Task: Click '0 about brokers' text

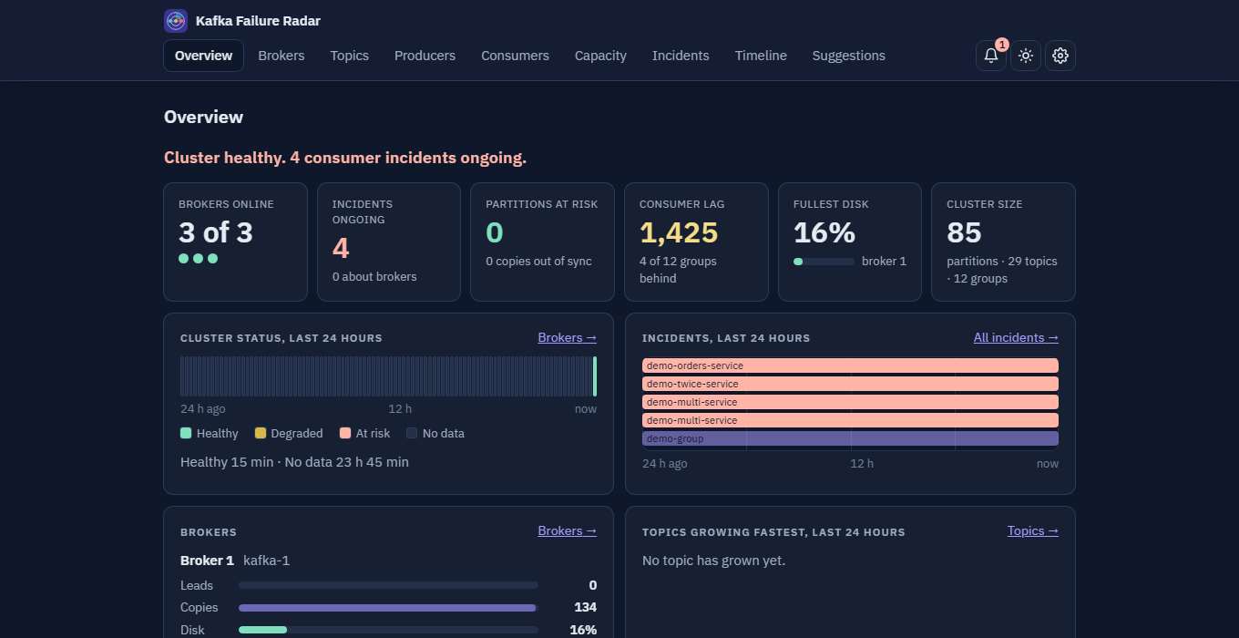Action: 374,277
